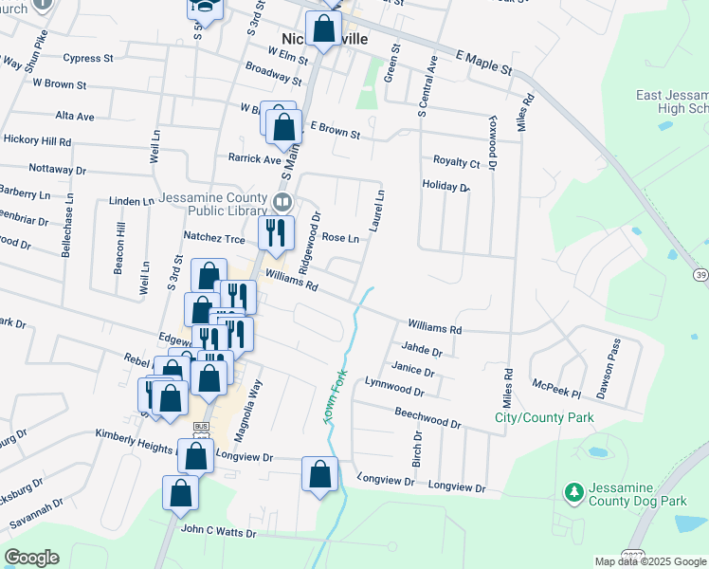
Task: Open the front shopping marker at E Brown St
Action: pos(284,127)
